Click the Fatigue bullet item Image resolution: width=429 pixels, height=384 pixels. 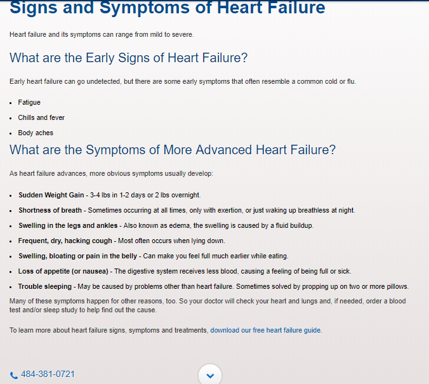click(x=29, y=102)
